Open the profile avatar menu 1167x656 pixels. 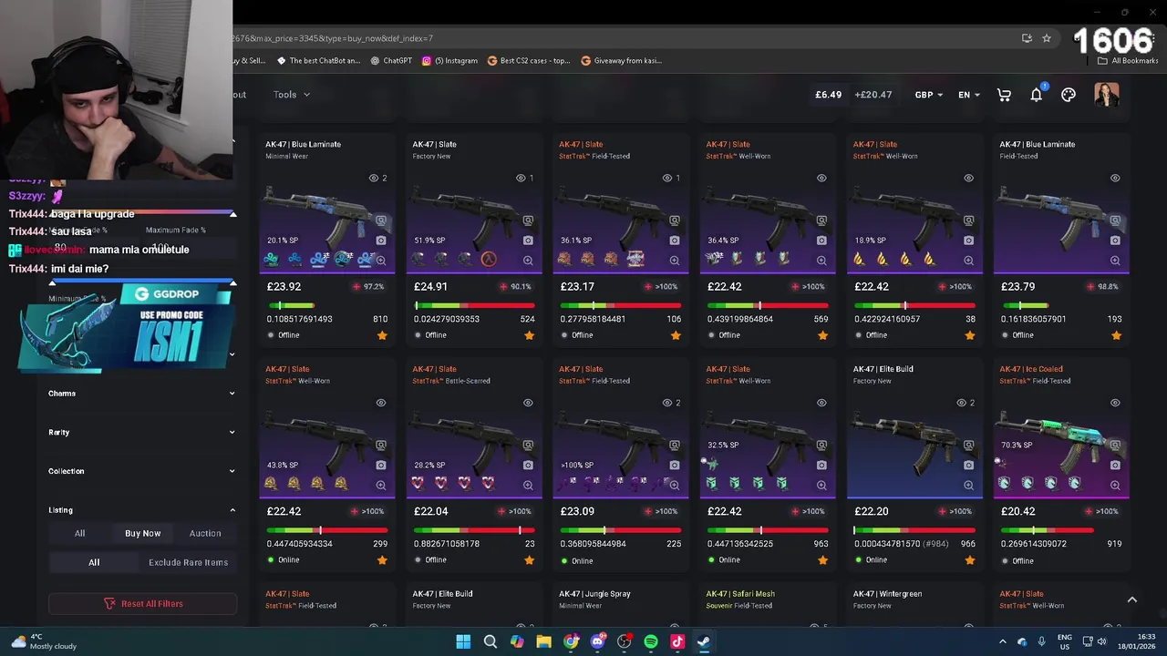(x=1106, y=95)
